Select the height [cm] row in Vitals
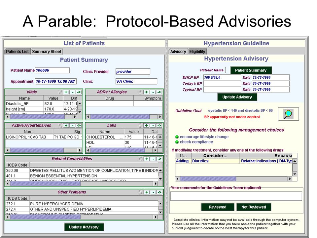 coord(42,109)
